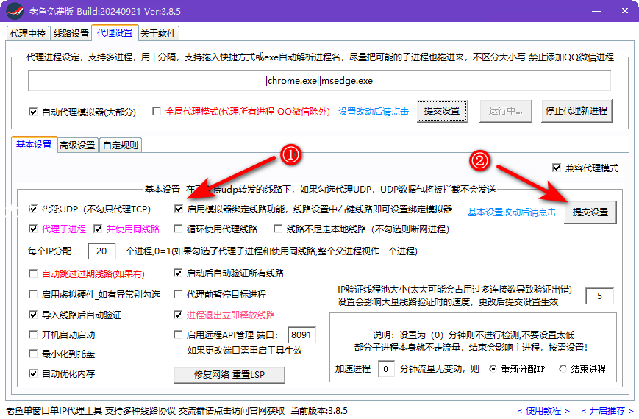The width and height of the screenshot is (639, 419).
Task: Toggle 自动代理模拟器(大部分) checkbox
Action: tap(33, 112)
